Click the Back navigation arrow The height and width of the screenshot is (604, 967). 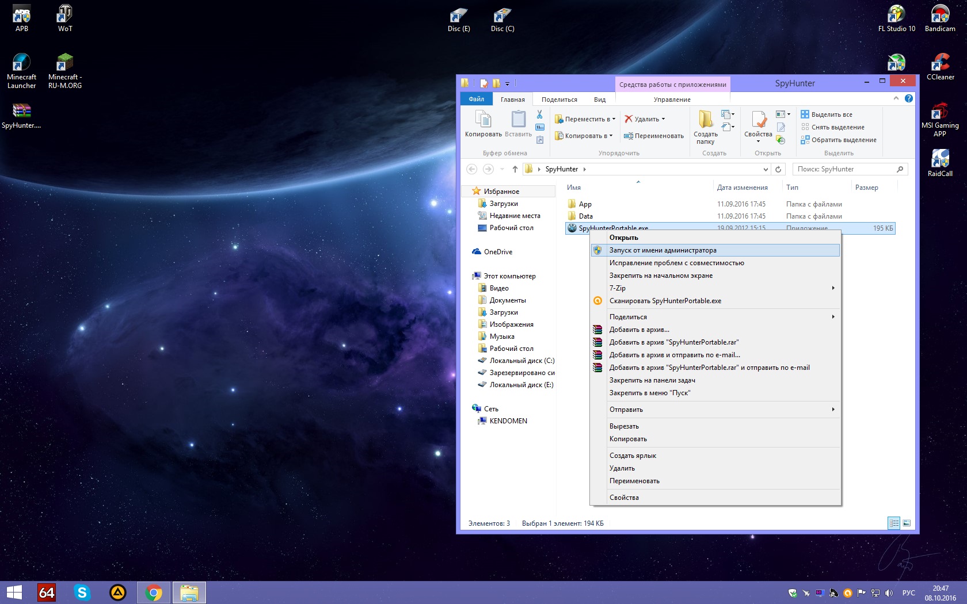click(x=472, y=169)
